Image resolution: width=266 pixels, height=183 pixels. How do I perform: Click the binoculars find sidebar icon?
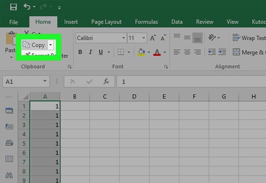coord(9,175)
